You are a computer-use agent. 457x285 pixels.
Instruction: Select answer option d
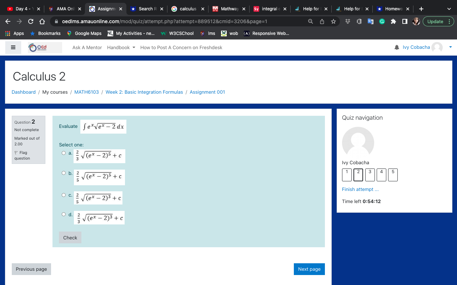[64, 214]
